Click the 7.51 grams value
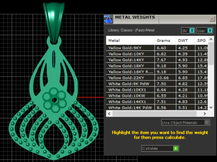Screen dimensions: 217x162 [161, 102]
